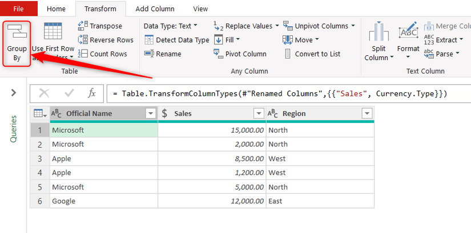Click the Unpivot Columns icon

coord(288,26)
